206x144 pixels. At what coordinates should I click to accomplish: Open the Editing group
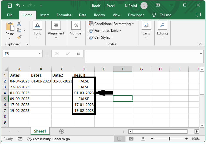(163, 30)
